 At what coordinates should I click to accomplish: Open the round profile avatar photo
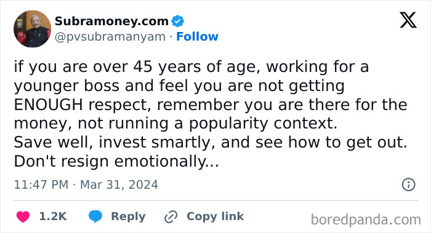tap(32, 29)
